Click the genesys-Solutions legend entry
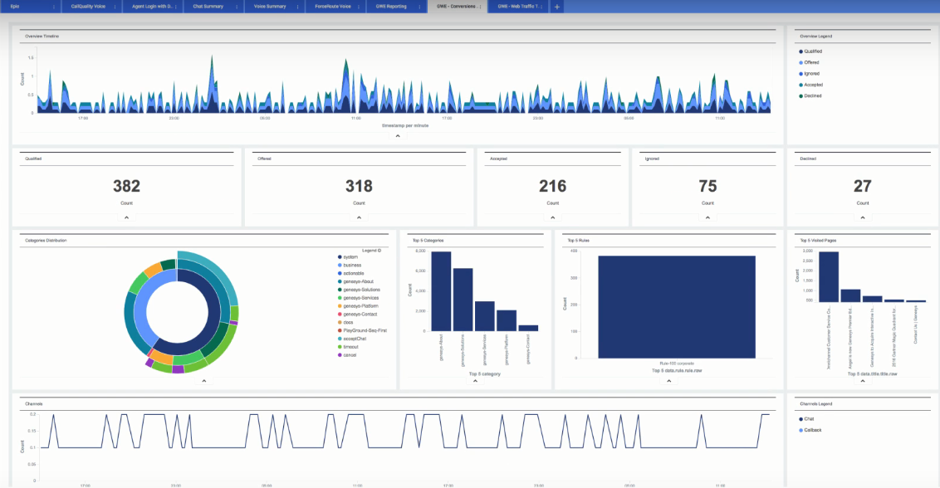 (364, 290)
